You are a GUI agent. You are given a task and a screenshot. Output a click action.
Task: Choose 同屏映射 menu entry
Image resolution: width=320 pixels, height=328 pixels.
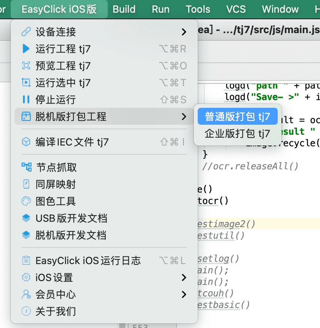tap(104, 184)
